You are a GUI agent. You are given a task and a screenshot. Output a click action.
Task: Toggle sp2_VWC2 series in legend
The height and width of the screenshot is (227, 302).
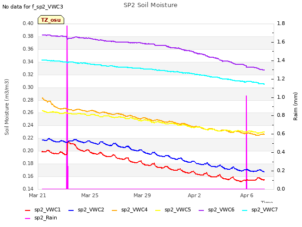point(86,210)
